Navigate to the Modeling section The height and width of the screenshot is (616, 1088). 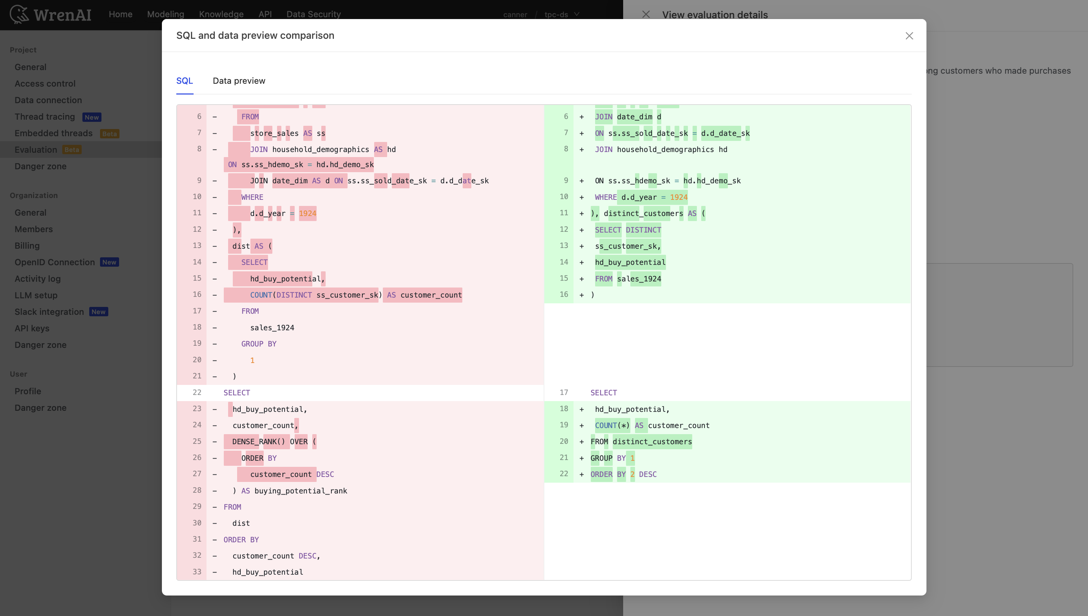click(x=165, y=14)
